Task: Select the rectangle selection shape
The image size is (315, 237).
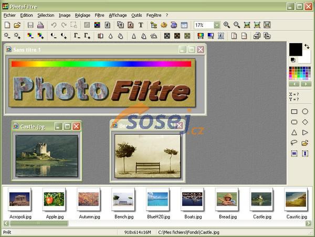Action: [x=294, y=112]
